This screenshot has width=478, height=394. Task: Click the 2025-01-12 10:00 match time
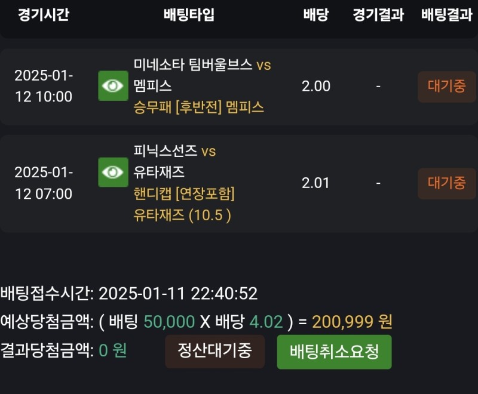click(43, 87)
